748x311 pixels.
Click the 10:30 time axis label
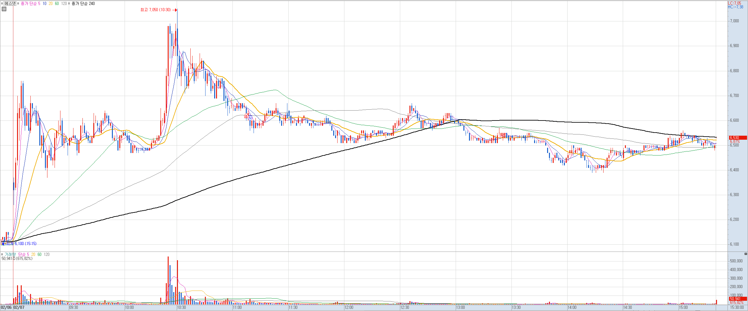(182, 308)
